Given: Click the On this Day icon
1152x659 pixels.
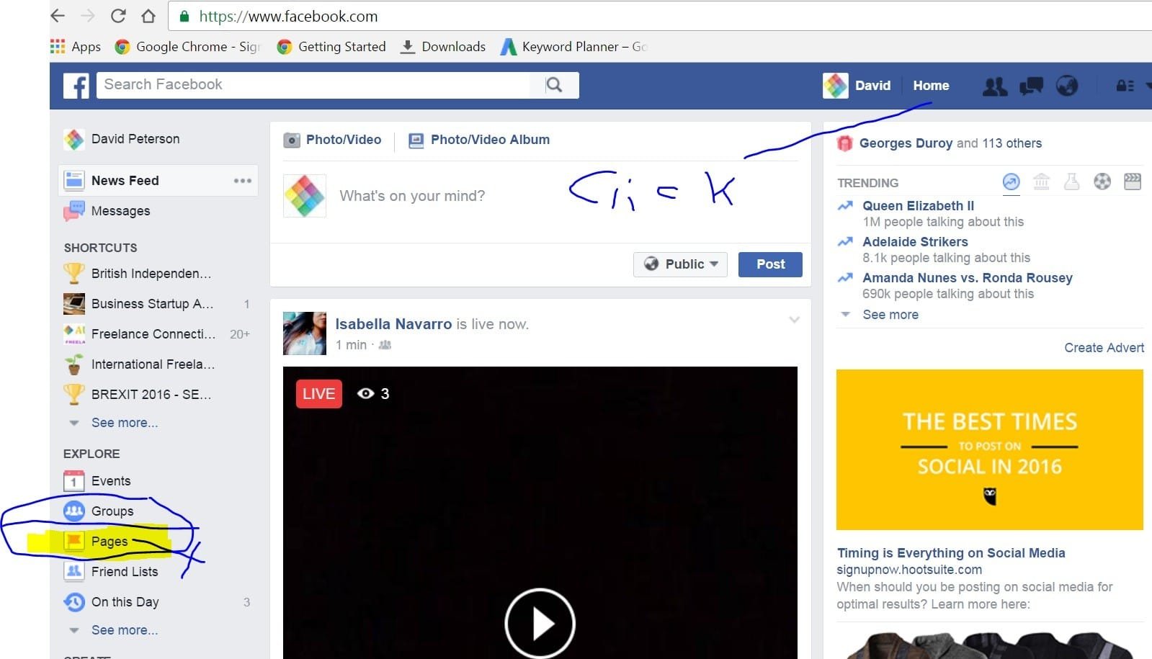Looking at the screenshot, I should (x=74, y=601).
